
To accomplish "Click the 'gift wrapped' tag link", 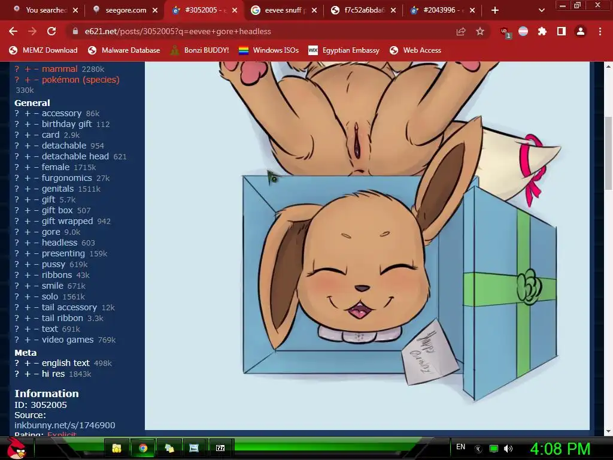I will pos(67,221).
